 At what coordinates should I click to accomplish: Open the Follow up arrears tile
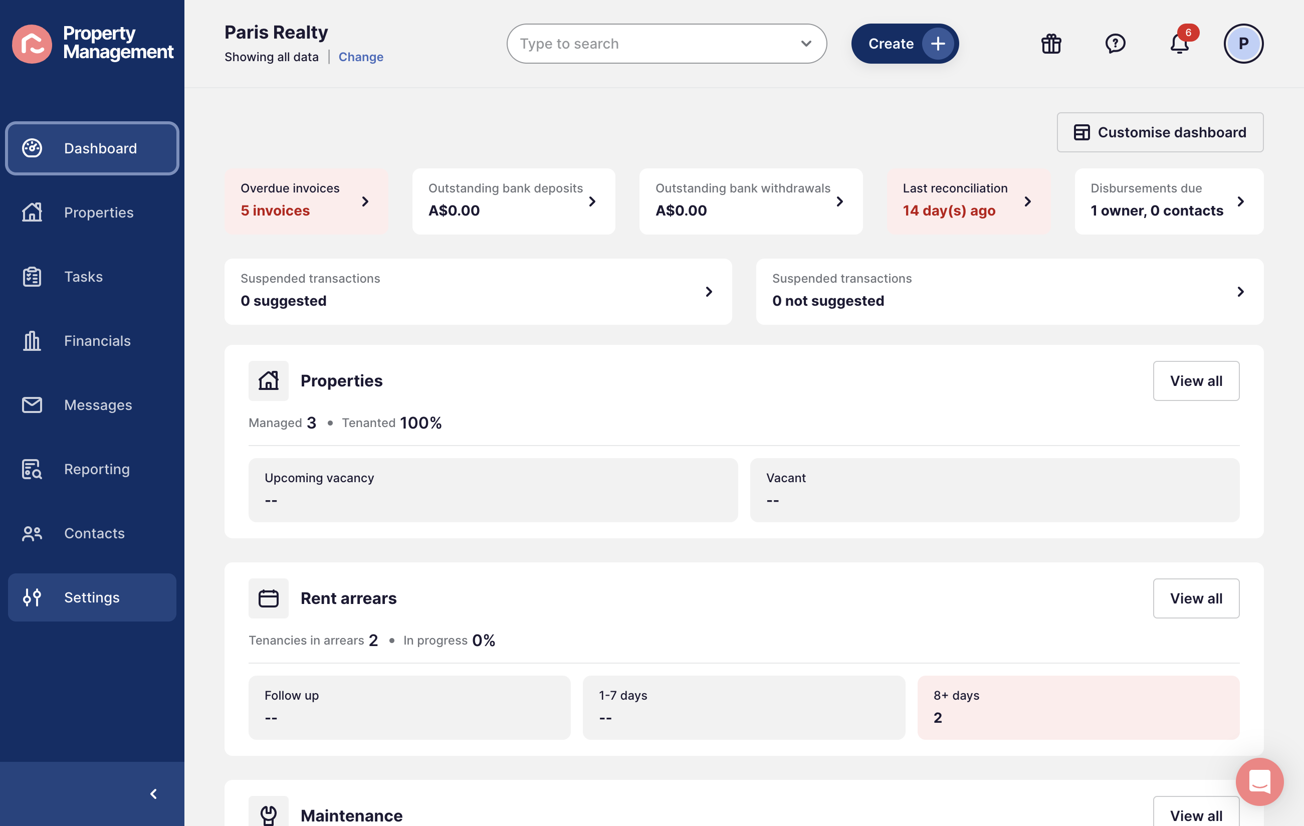[x=409, y=707]
